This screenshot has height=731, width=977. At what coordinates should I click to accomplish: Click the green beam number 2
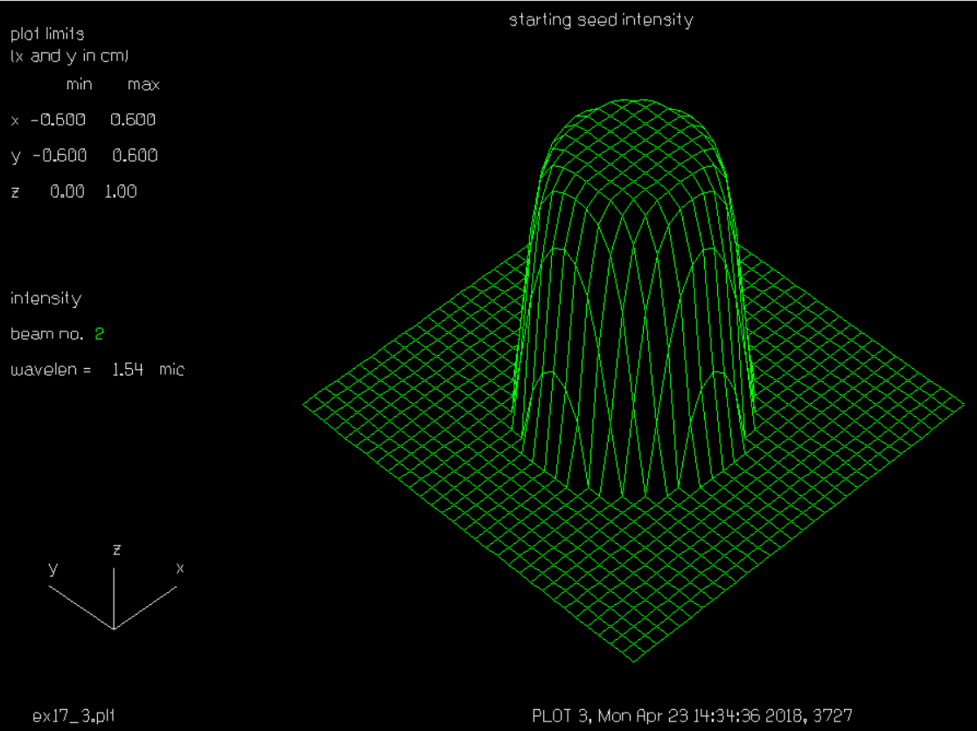(x=100, y=334)
